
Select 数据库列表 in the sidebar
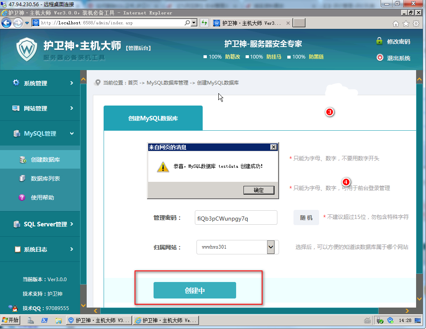[45, 179]
